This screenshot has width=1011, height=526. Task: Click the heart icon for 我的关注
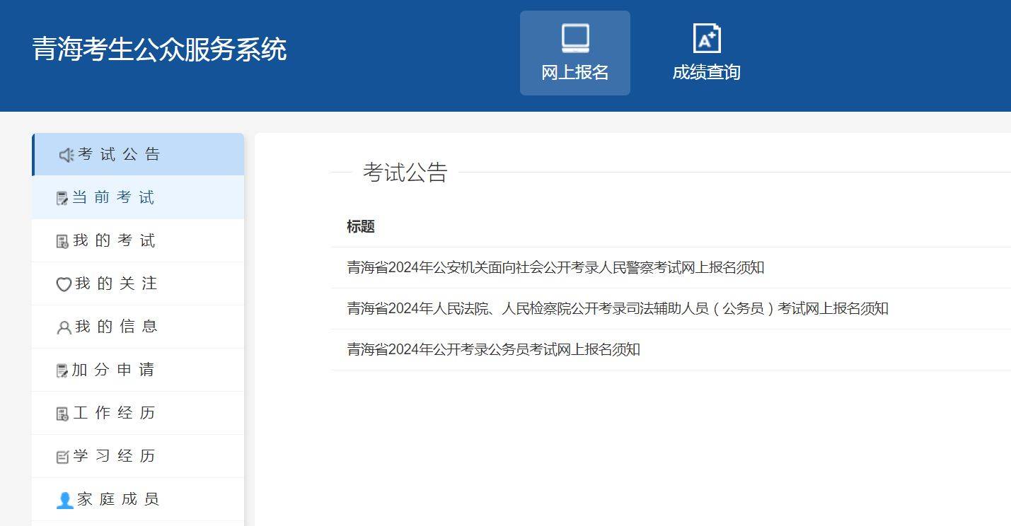(64, 284)
